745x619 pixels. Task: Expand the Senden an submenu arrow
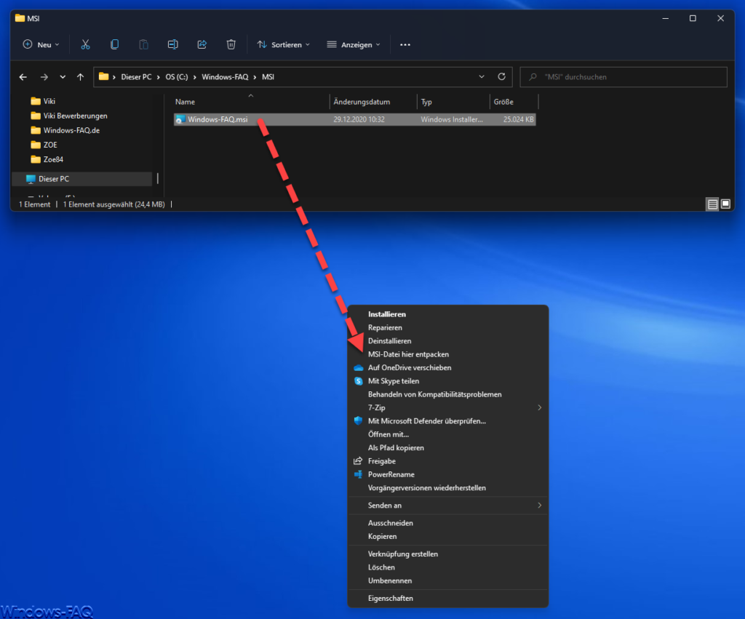point(540,506)
